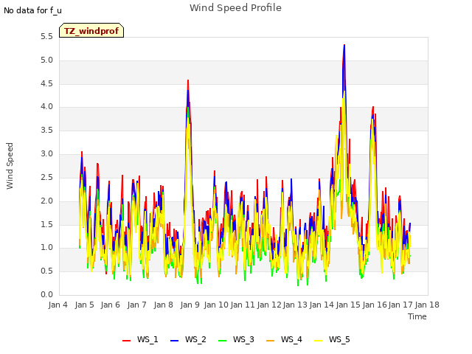472x354 pixels.
Task: Click the Jan 13 x-axis tick label
Action: [x=295, y=305]
